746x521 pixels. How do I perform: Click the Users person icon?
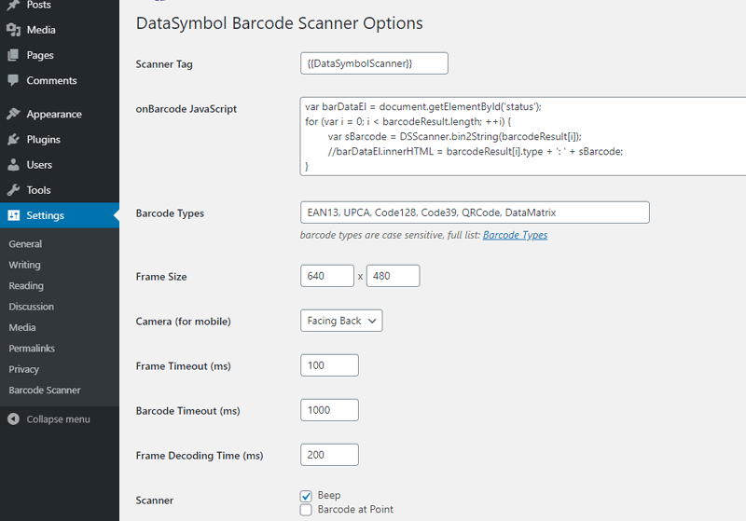pyautogui.click(x=13, y=164)
